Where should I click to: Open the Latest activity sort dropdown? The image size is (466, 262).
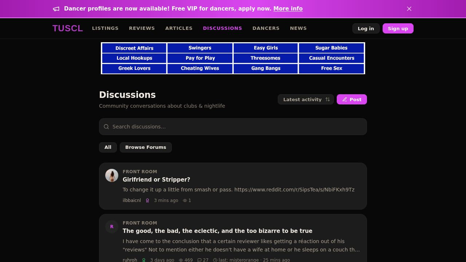point(306,99)
